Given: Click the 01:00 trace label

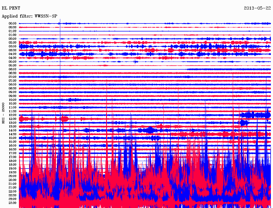Looking at the screenshot, I should pyautogui.click(x=13, y=31).
